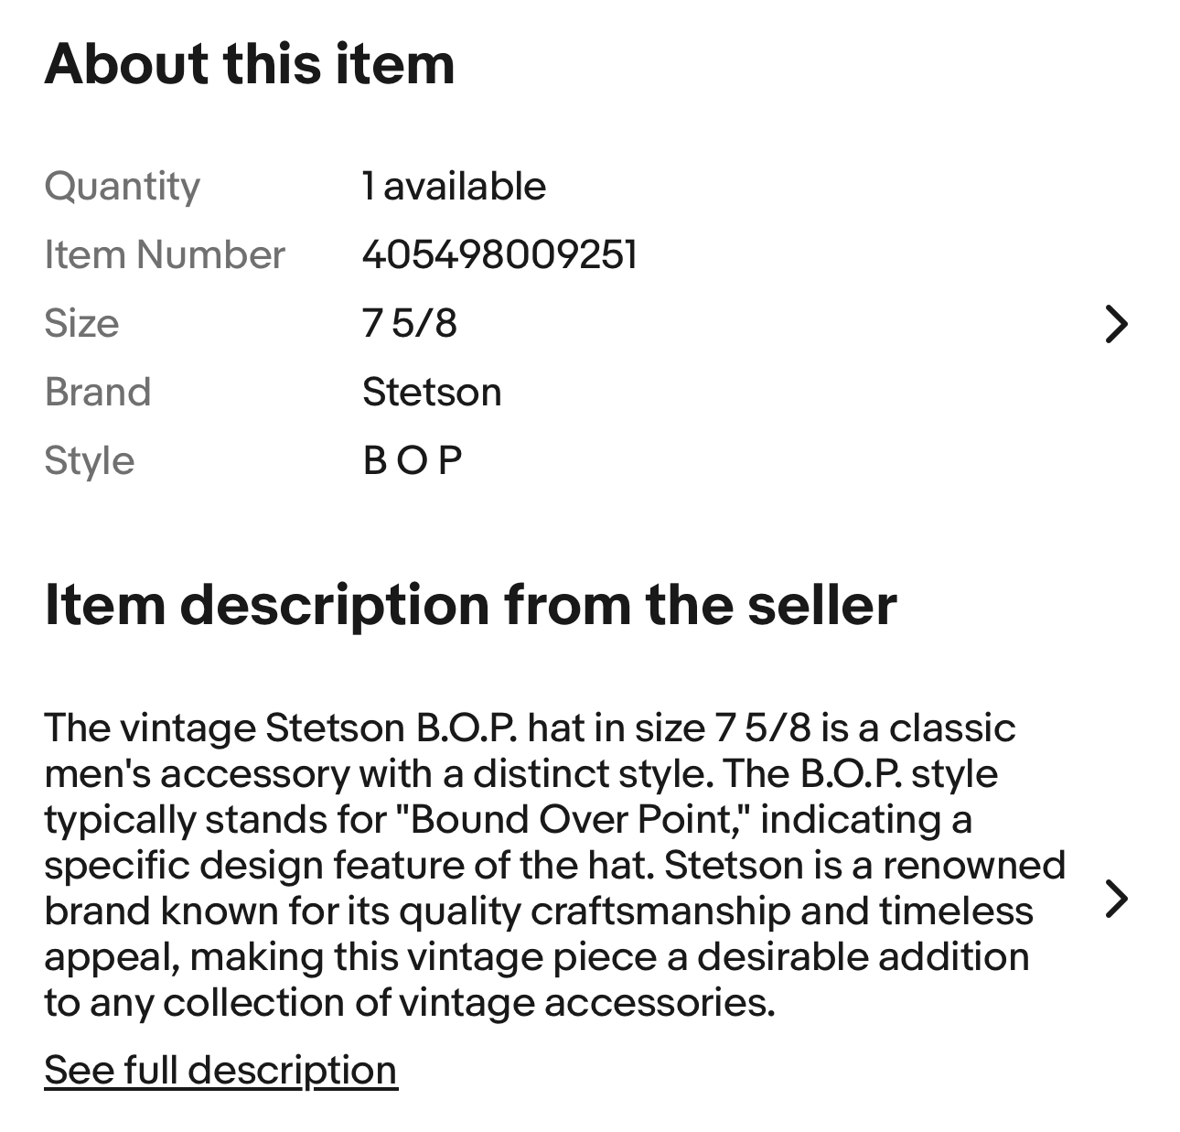Click the Style label

coord(89,460)
